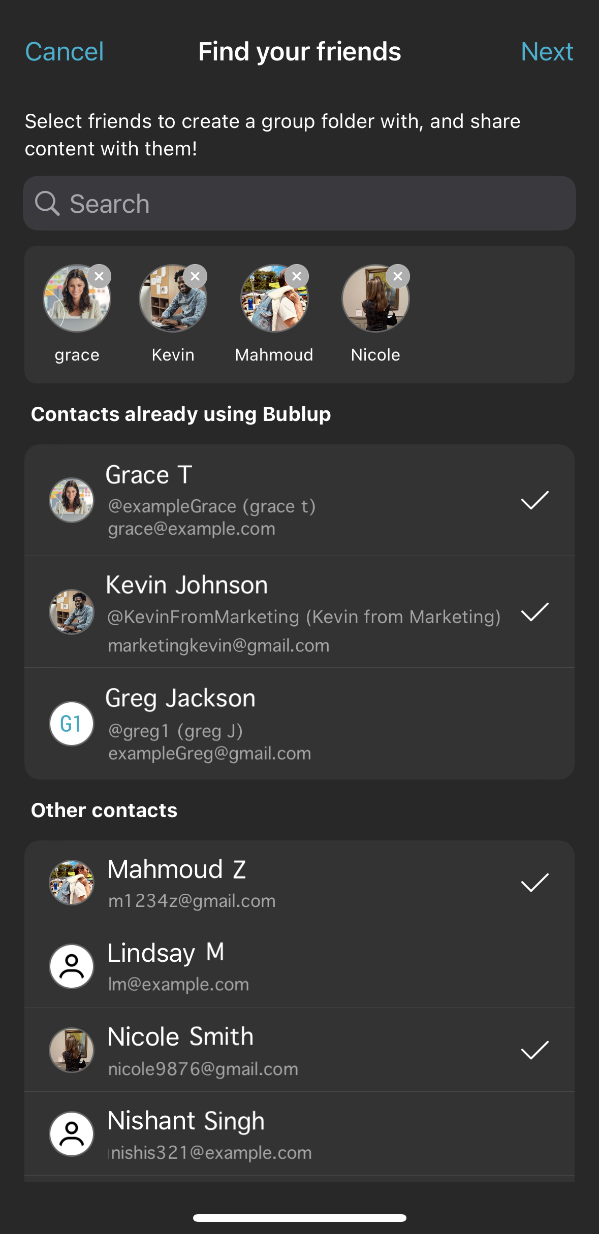Tap Kevin Johnson's profile photo in list

tap(72, 612)
